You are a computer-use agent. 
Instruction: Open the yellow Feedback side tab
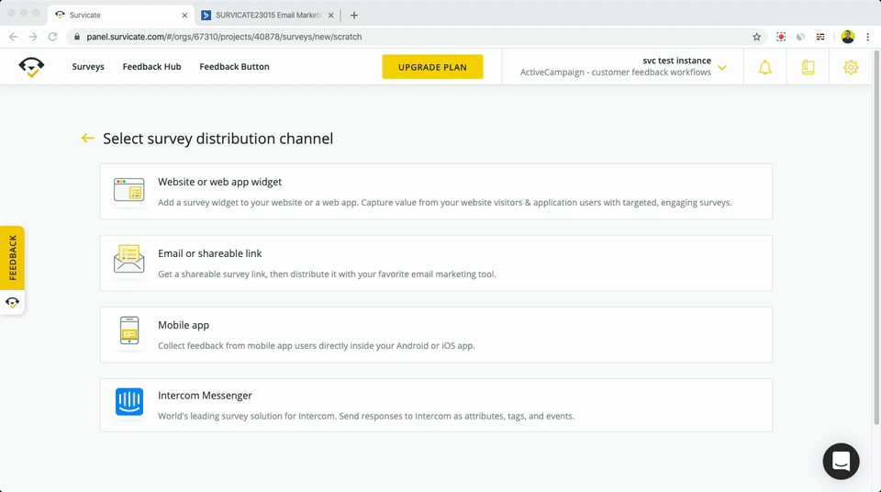click(x=13, y=258)
